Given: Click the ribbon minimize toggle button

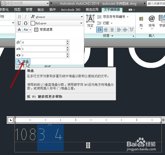Looking at the screenshot, I should [130, 10].
